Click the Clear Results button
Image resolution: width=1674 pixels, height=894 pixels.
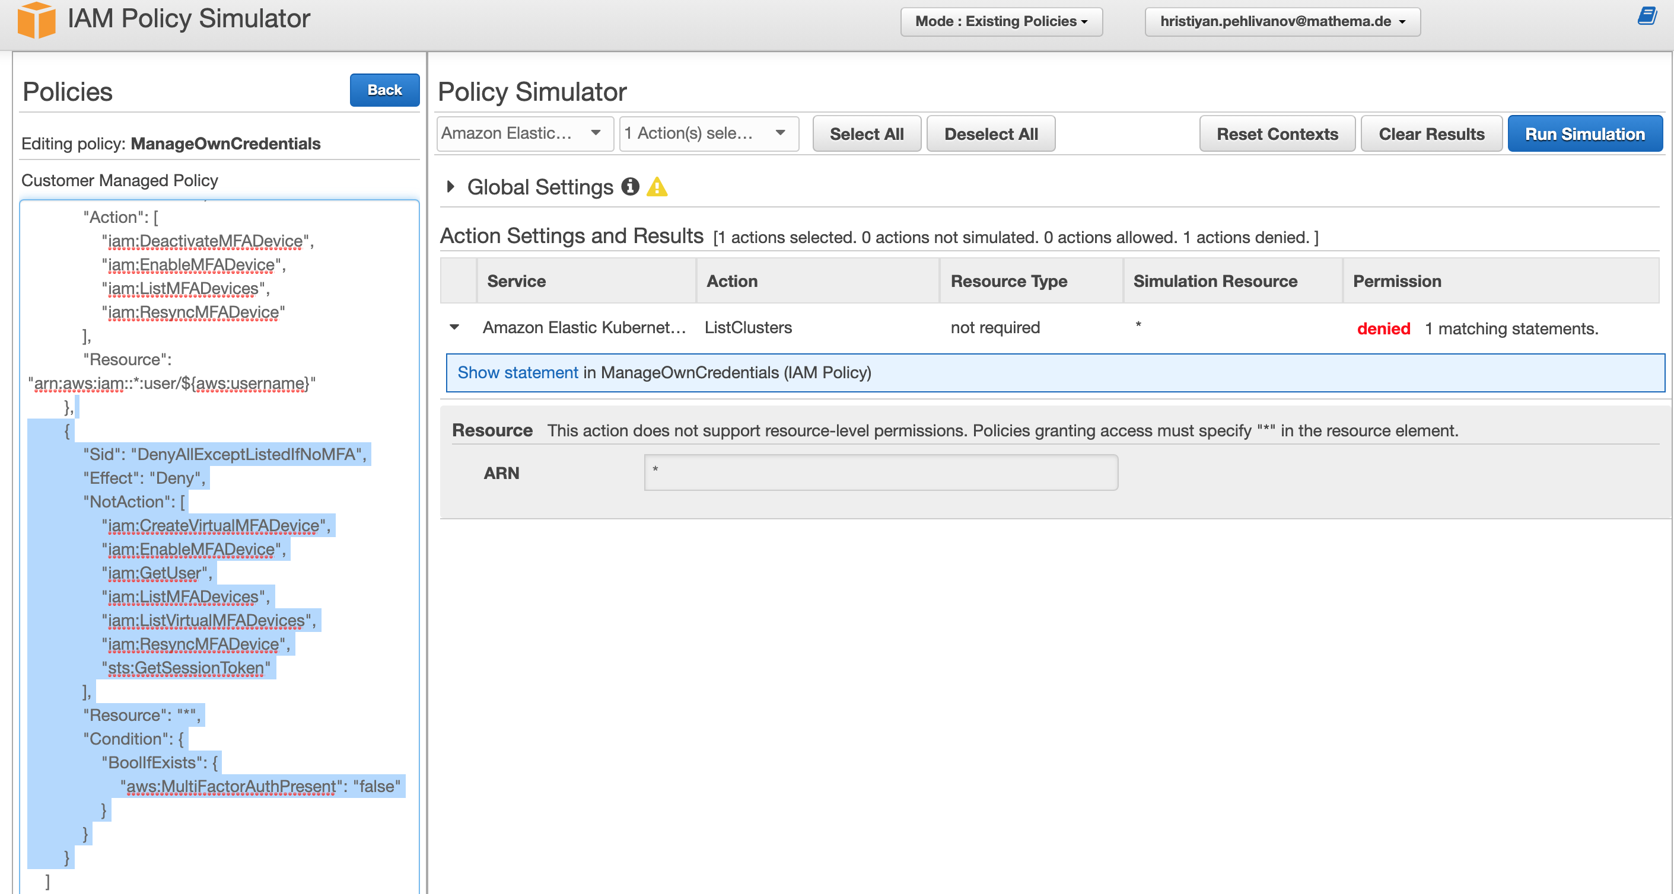[1431, 134]
